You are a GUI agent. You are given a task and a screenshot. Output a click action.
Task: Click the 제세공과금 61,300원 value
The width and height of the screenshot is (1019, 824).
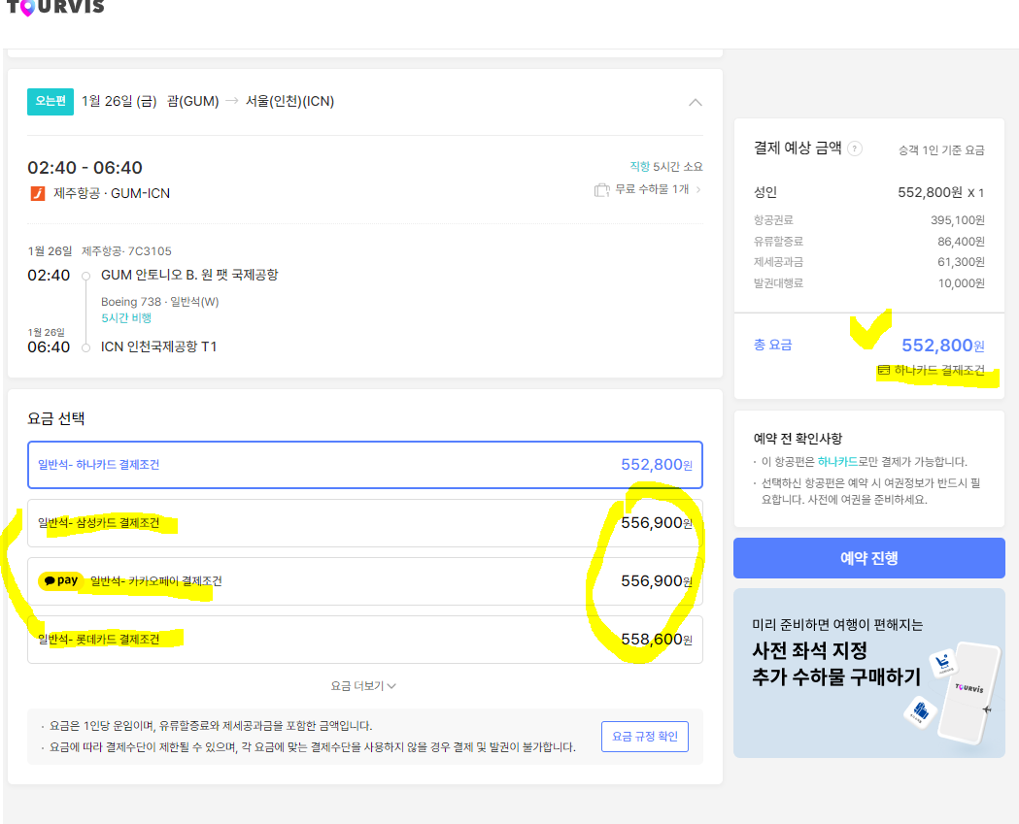pyautogui.click(x=961, y=262)
